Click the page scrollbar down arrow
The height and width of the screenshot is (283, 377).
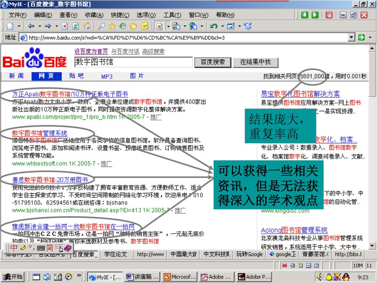pyautogui.click(x=372, y=246)
